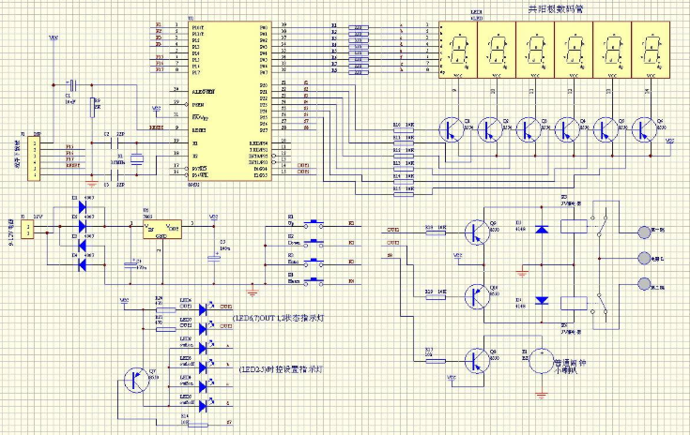This screenshot has width=690, height=435.
Task: Select the OUT 1,2状态指示灯 annotation text
Action: (278, 317)
